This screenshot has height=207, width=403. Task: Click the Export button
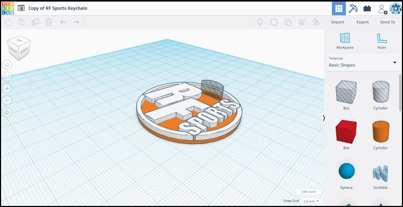click(x=362, y=22)
